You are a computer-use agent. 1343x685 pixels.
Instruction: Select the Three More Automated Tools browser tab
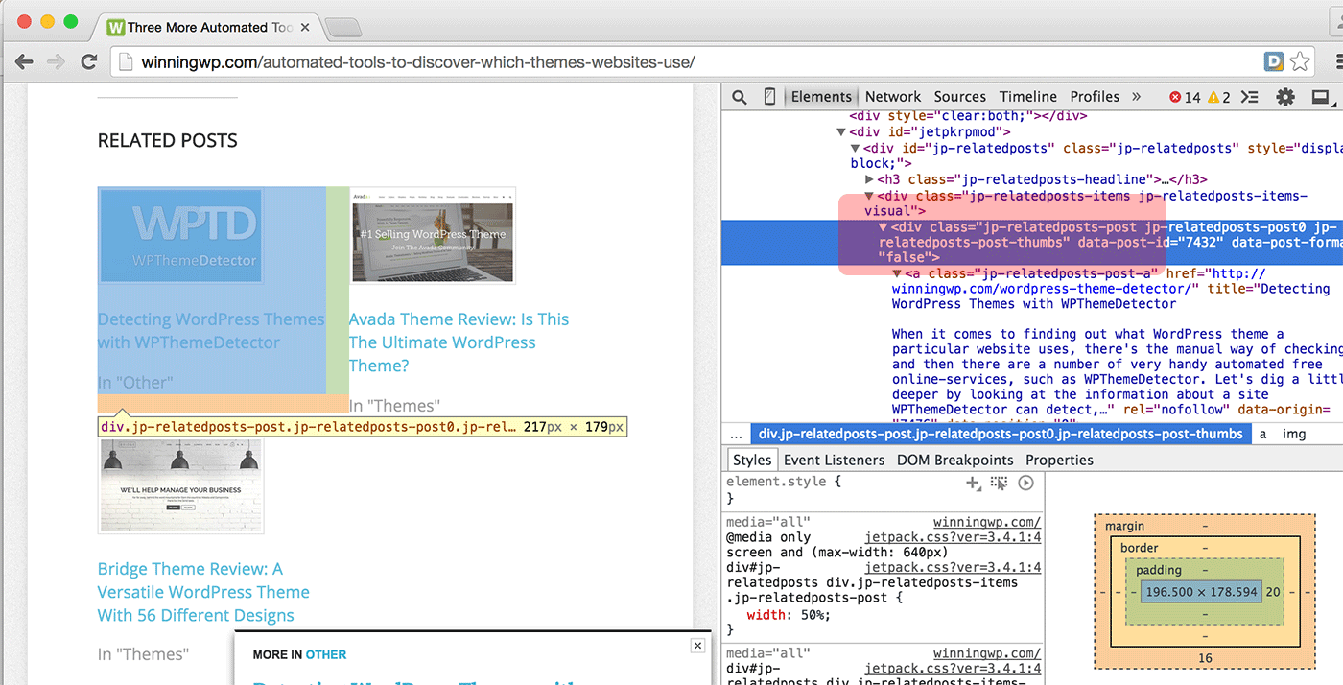click(x=209, y=27)
